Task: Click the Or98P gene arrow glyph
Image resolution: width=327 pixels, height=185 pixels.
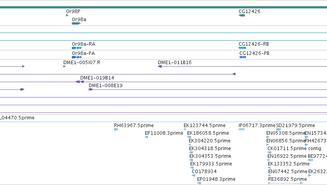Action: [67, 15]
